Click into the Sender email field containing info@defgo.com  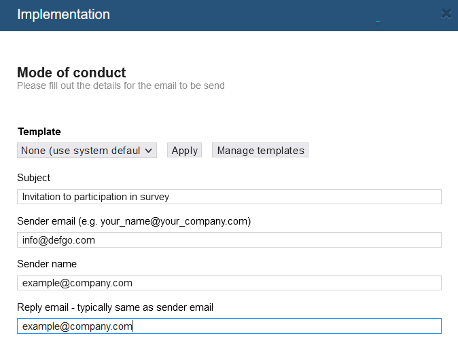pyautogui.click(x=229, y=240)
